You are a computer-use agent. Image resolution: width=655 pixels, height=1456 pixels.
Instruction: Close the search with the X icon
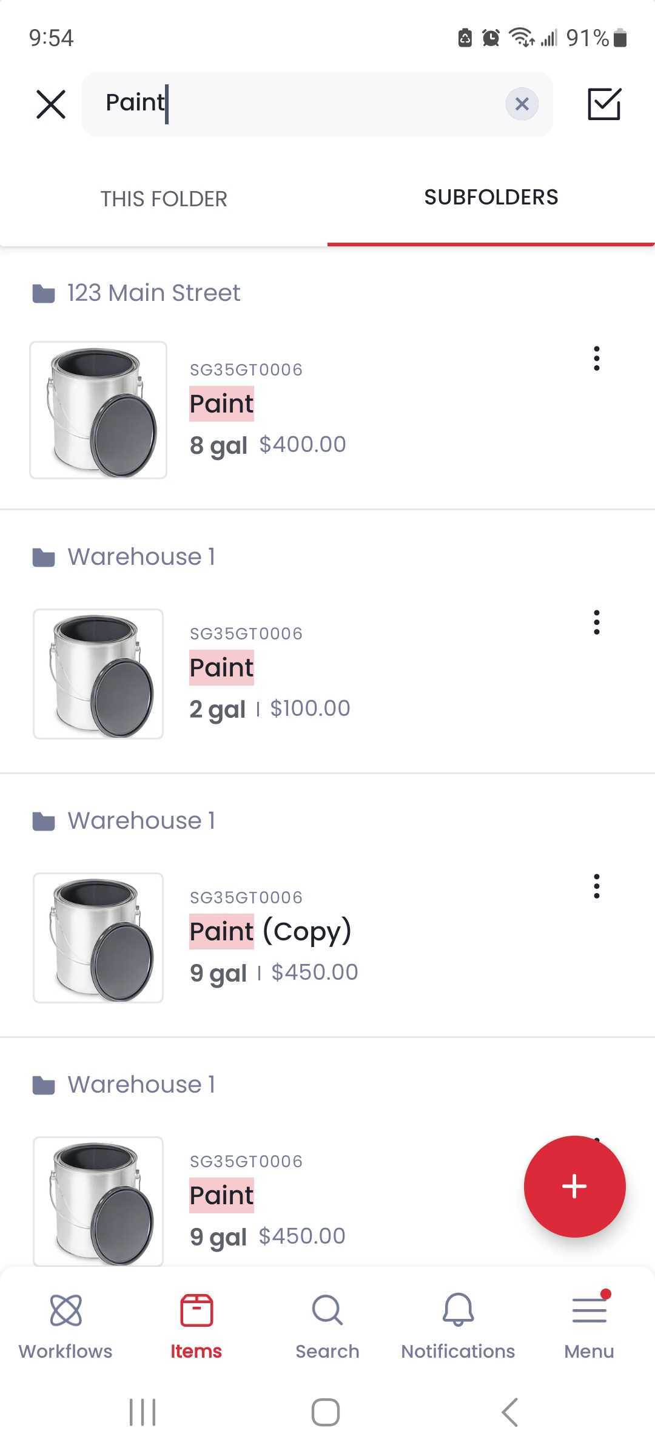tap(51, 104)
